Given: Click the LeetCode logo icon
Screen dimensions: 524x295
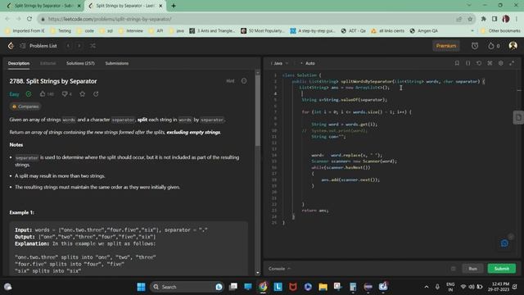Looking at the screenshot, I should pos(11,46).
